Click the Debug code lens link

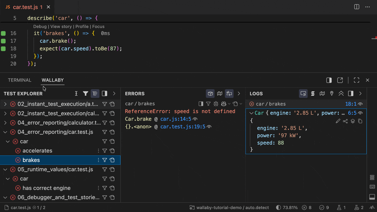(40, 26)
